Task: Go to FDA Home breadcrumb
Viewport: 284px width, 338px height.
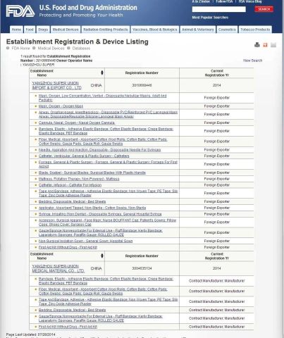Action: 20,48
